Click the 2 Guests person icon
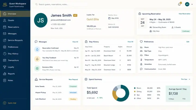The width and height of the screenshot is (196, 110). tap(173, 27)
